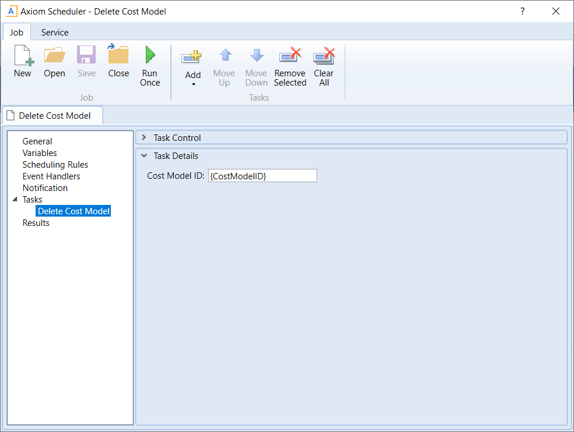Select the Delete Cost Model document tab
Viewport: 574px width, 432px height.
coord(52,115)
